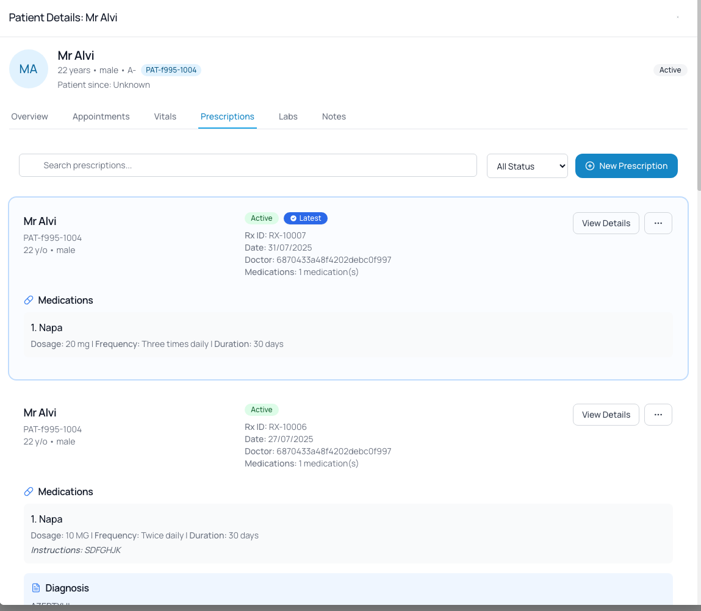Viewport: 701px width, 611px height.
Task: Click '1. Napa' in the RX-10007 card
Action: tap(46, 327)
